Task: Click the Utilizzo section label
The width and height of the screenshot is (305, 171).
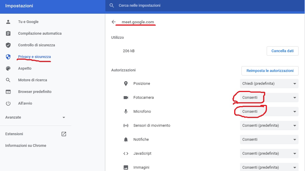Action: [x=118, y=37]
